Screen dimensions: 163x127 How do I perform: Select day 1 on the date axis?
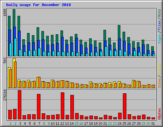pyautogui.click(x=11, y=124)
